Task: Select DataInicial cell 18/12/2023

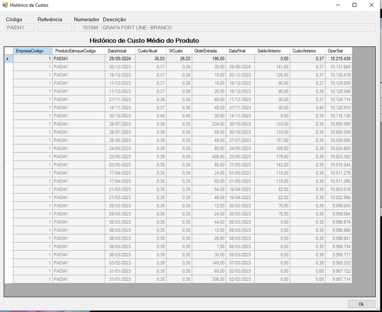Action: [120, 75]
